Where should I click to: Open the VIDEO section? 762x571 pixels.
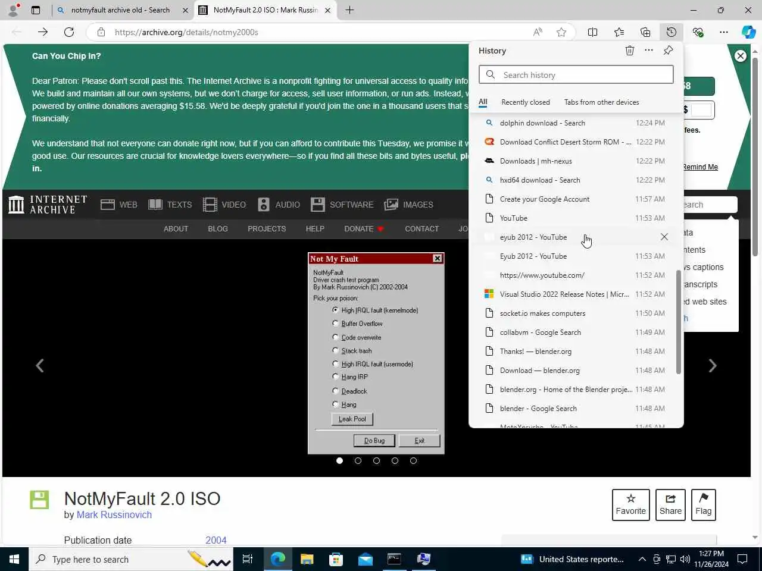coord(224,205)
